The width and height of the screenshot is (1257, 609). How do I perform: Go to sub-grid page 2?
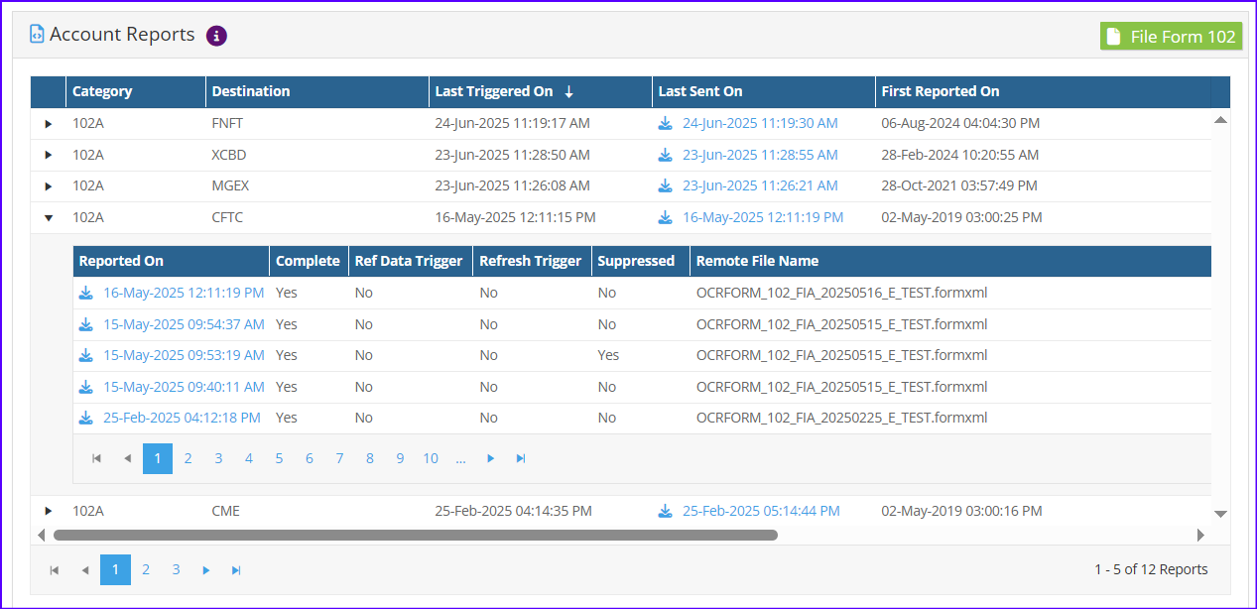coord(188,458)
